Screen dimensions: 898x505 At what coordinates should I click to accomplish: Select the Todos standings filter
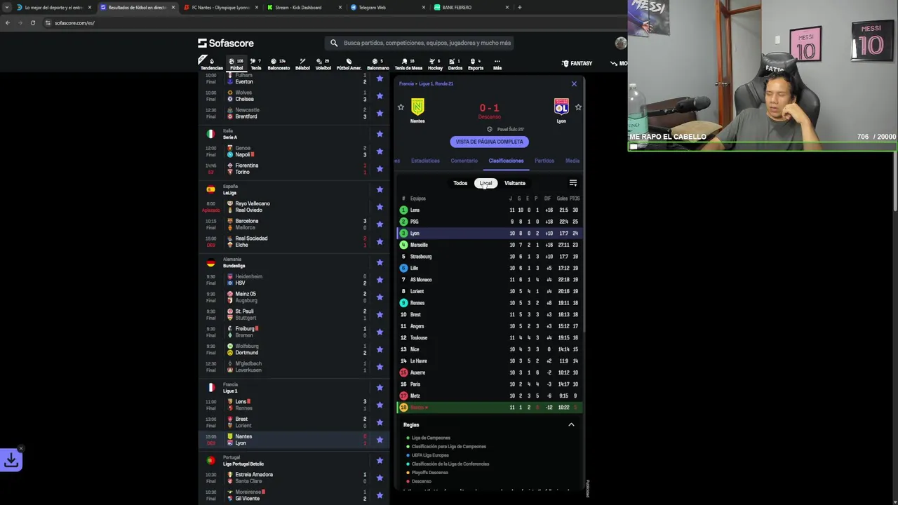pyautogui.click(x=460, y=183)
